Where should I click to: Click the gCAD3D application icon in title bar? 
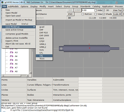click(x=2, y=2)
